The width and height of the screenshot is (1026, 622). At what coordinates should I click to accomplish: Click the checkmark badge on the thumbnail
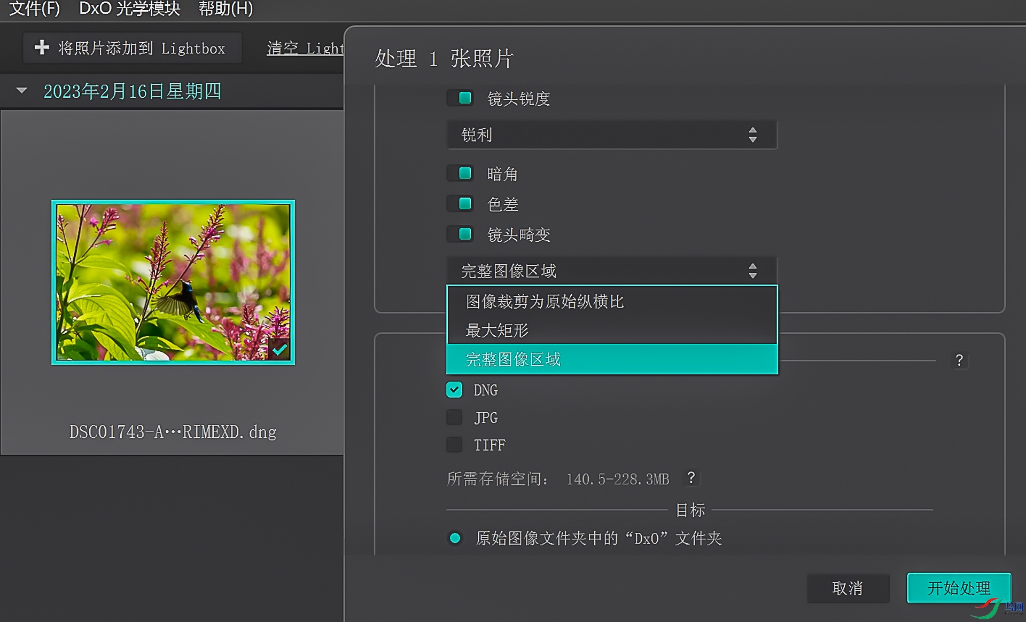pos(279,350)
